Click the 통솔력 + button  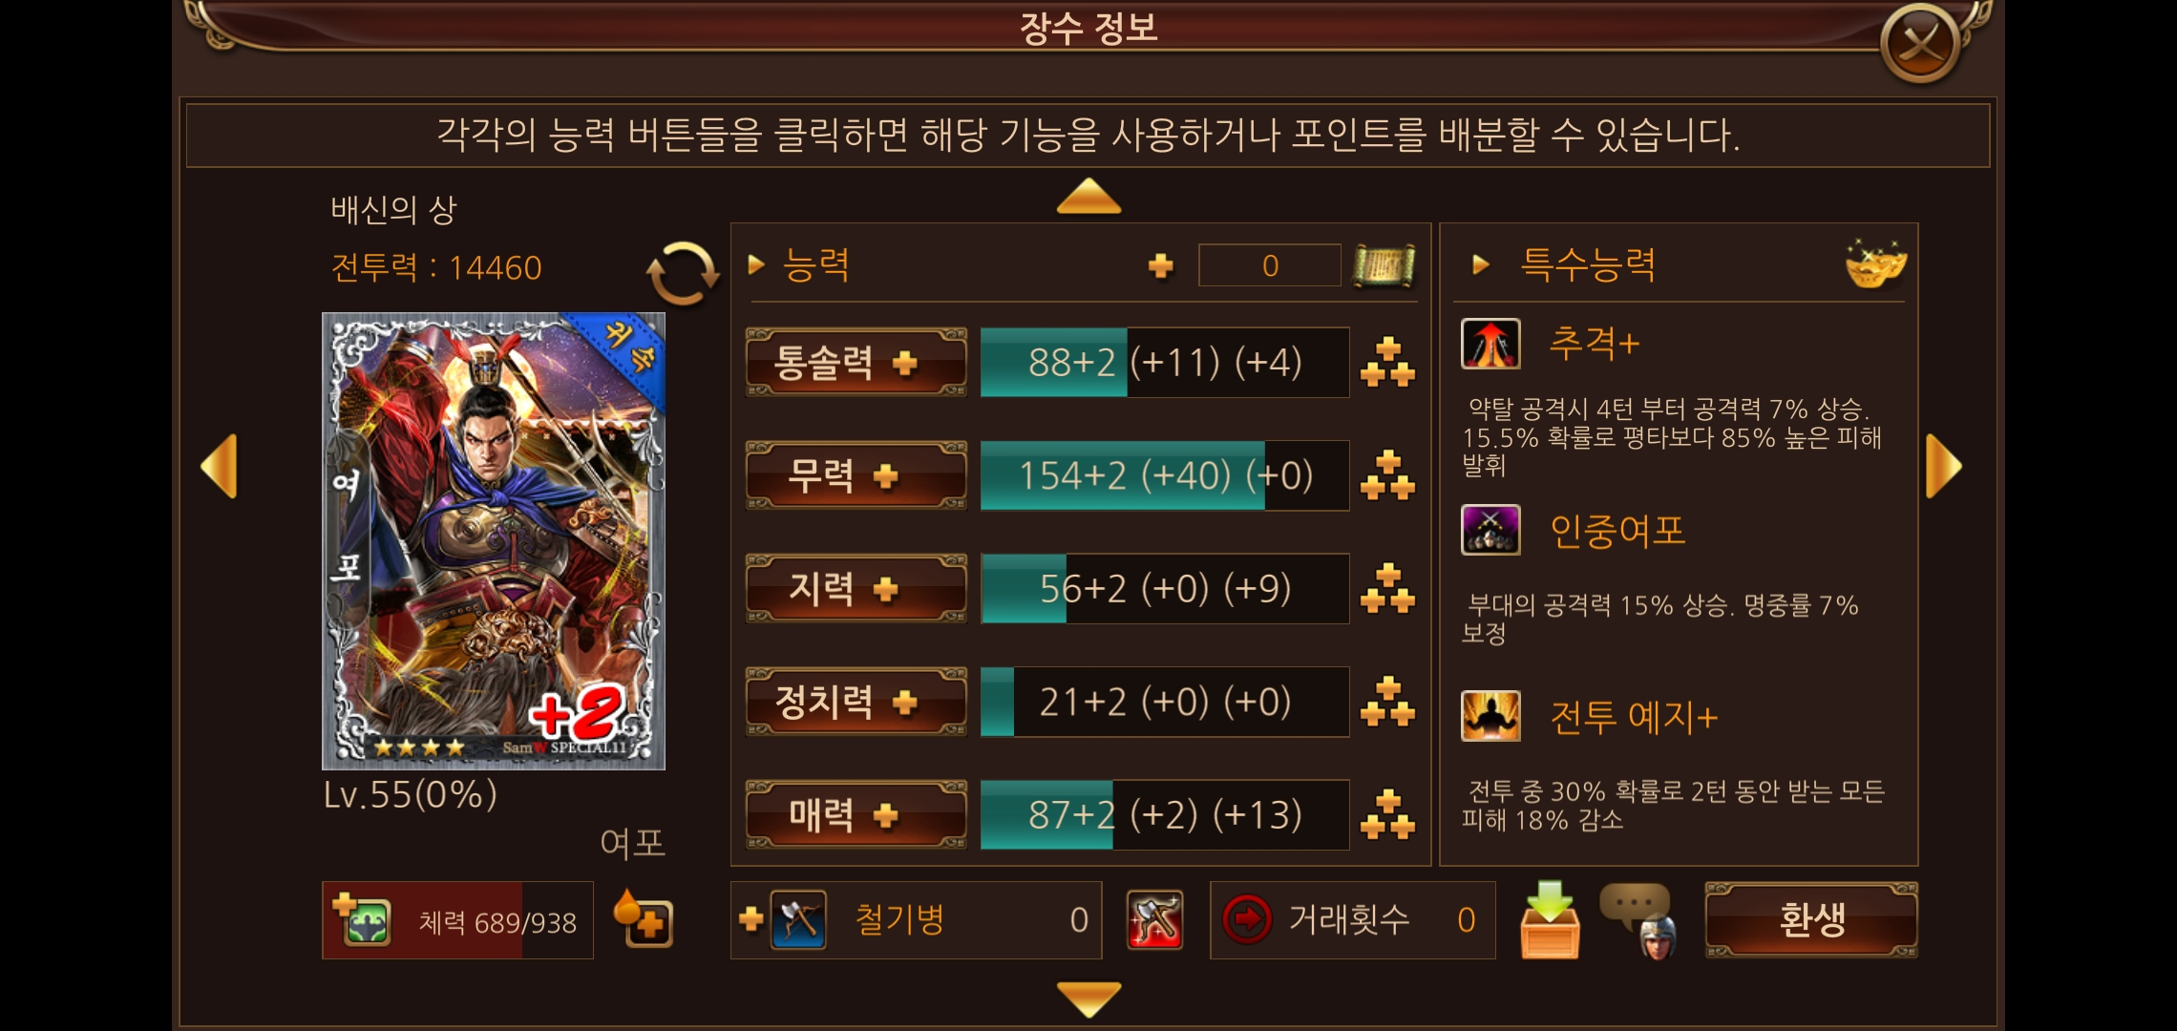pos(856,362)
